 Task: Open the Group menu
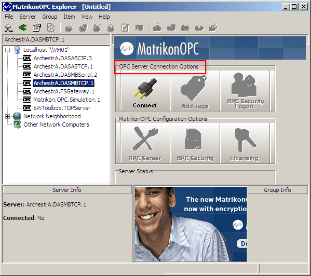click(50, 17)
